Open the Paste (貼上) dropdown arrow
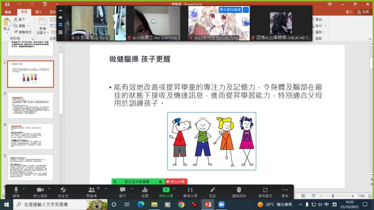Viewport: 374px width, 210px height. click(7, 33)
